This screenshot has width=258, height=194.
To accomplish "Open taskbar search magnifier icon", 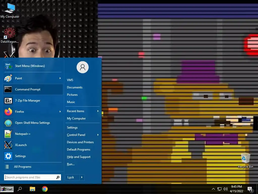I will pyautogui.click(x=20, y=189).
